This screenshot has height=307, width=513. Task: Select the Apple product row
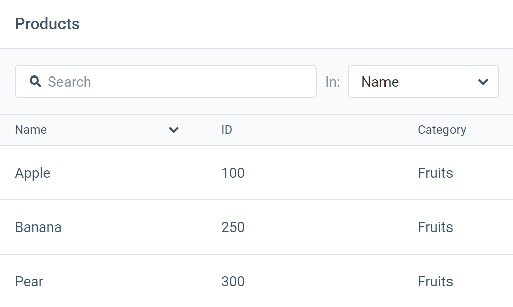coord(33,173)
